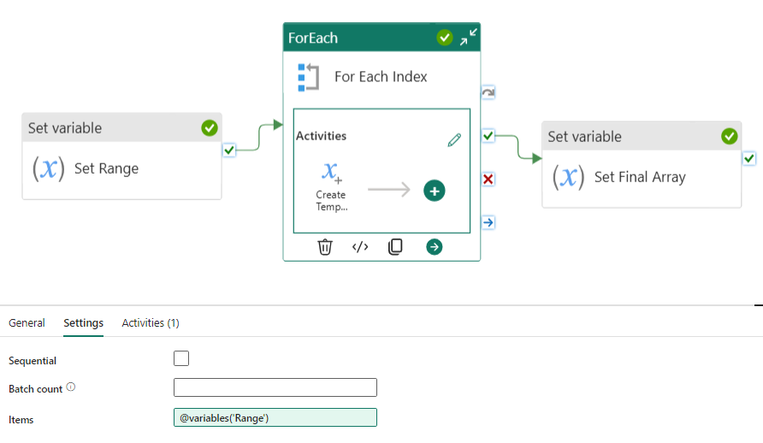Click the ForEach green validation checkmark

444,38
